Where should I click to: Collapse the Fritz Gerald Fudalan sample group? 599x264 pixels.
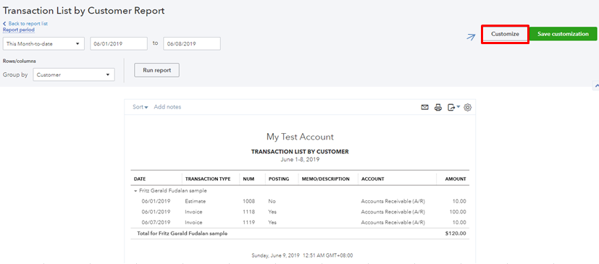coord(135,191)
